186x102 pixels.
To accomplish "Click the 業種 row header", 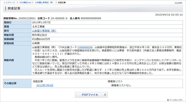I will tap(17, 27).
